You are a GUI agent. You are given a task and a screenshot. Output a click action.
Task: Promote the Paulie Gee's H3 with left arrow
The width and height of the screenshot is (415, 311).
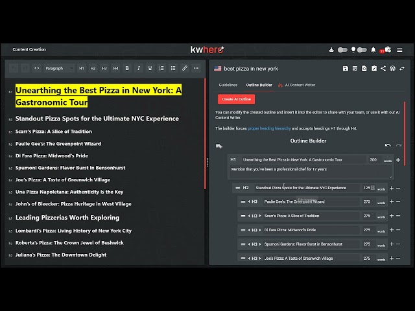click(x=249, y=202)
